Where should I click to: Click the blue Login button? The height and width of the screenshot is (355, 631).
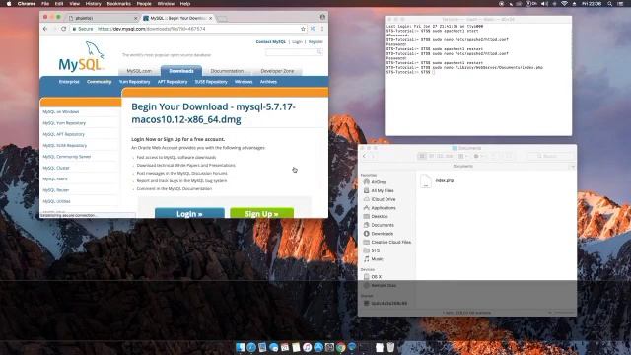point(189,213)
